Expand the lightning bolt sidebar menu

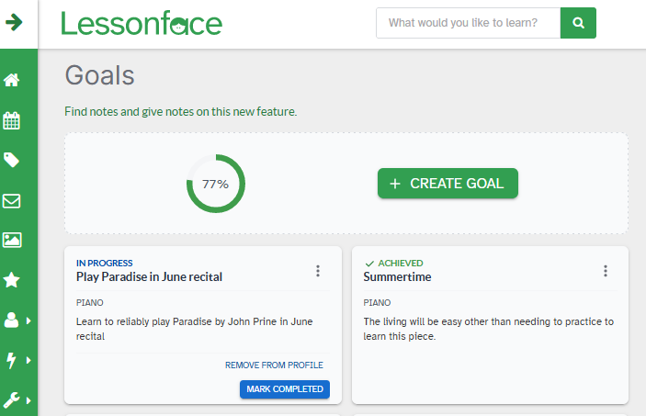17,360
